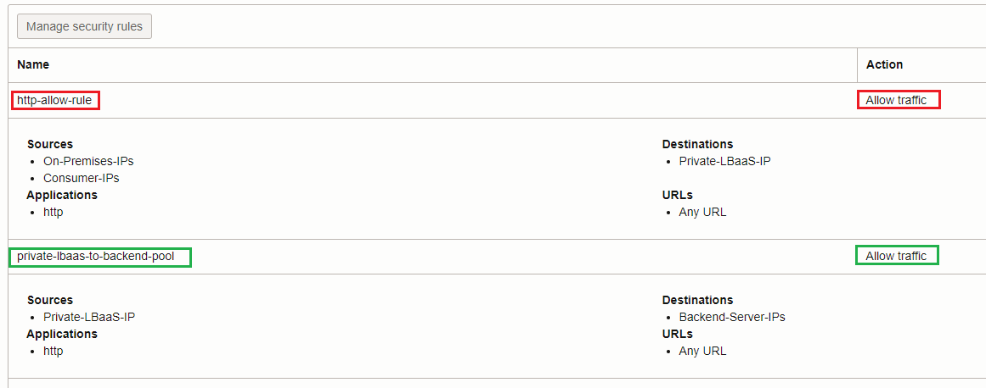Click Allow traffic for private-lbaas-to-backend-pool
The height and width of the screenshot is (388, 986).
point(896,256)
